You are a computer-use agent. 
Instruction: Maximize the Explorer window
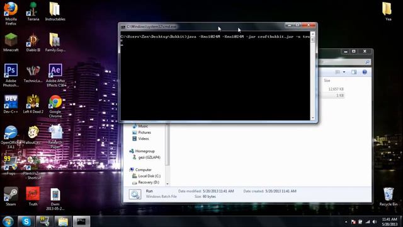click(354, 52)
